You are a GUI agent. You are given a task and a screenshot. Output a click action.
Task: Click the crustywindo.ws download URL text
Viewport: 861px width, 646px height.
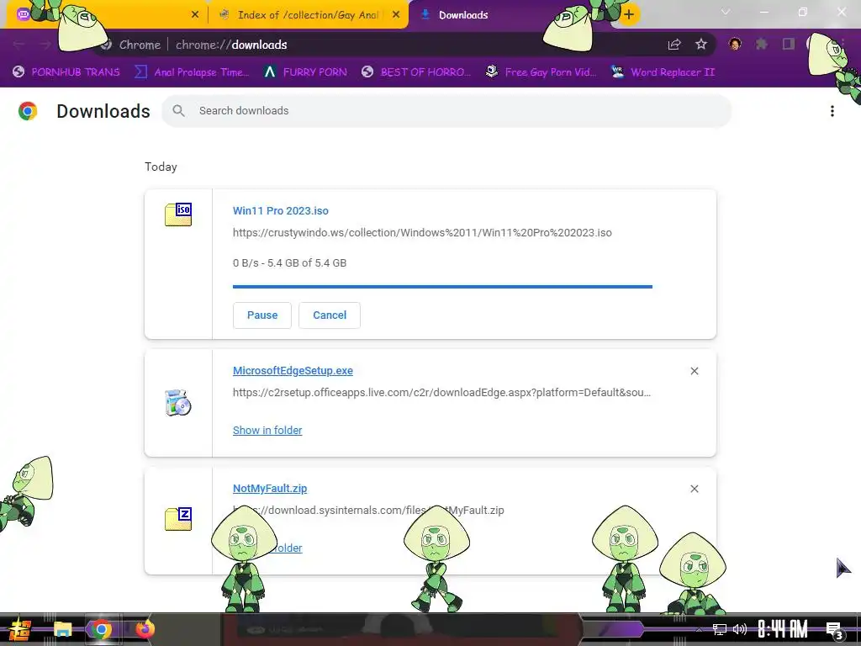coord(422,233)
